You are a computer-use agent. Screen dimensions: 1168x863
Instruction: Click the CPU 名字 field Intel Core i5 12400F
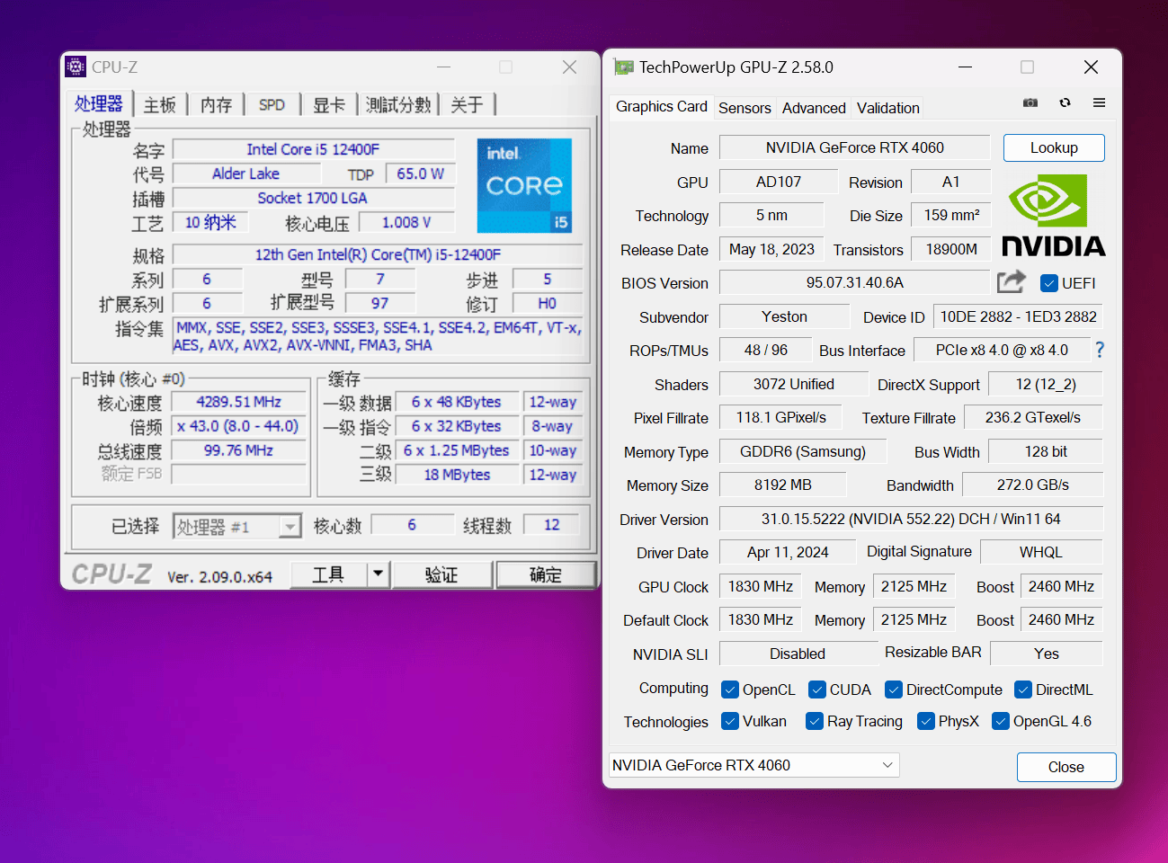pos(313,149)
